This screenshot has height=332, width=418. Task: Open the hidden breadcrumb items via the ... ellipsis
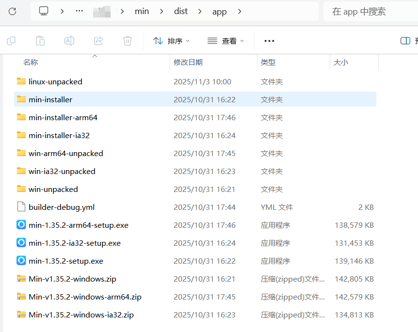[79, 11]
